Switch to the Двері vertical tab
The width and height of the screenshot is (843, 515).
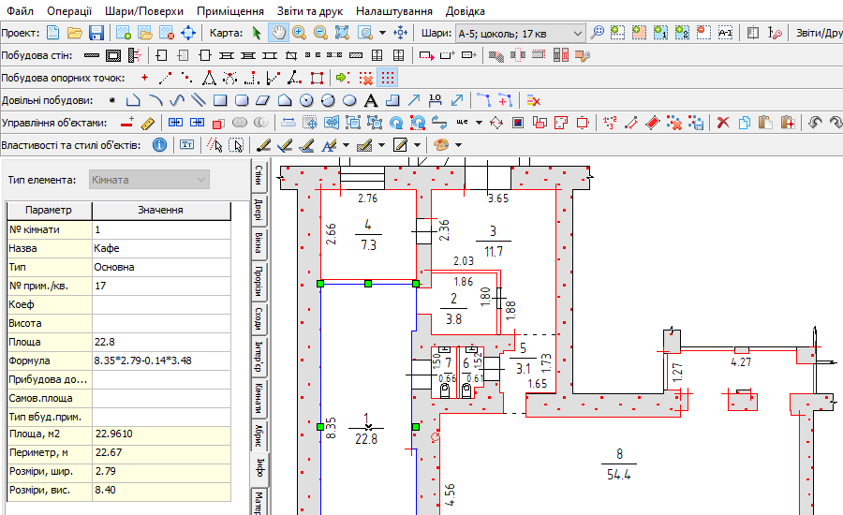(259, 210)
